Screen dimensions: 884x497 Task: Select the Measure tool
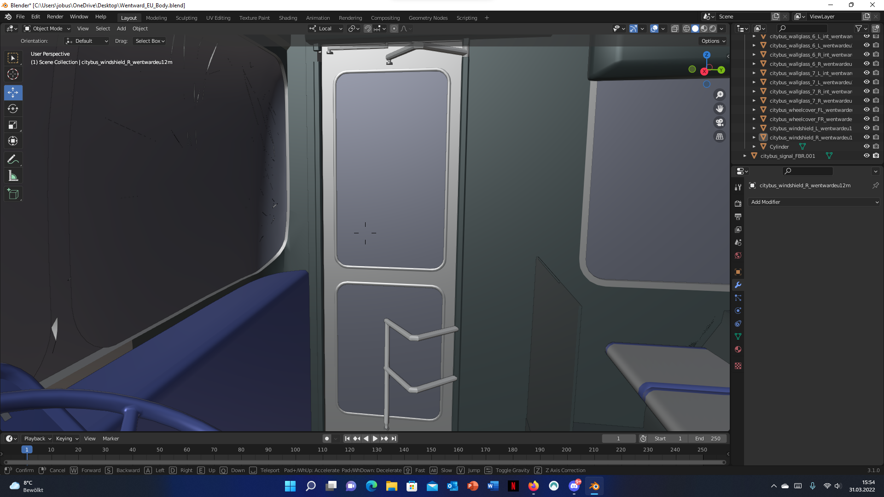coord(13,176)
